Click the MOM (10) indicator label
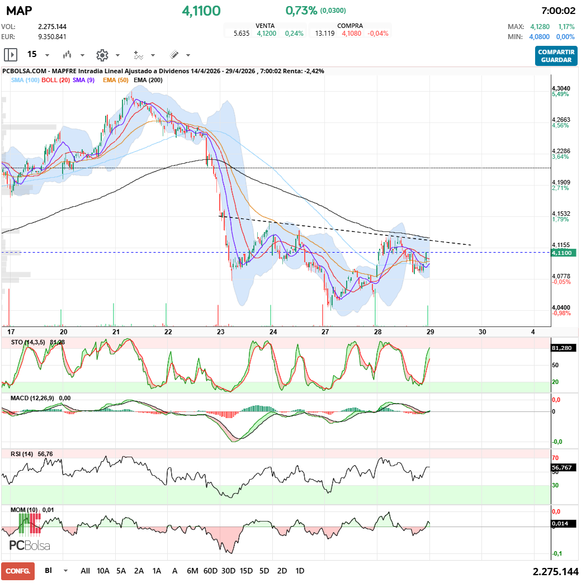Screen dimensions: 586x583 click(x=24, y=510)
